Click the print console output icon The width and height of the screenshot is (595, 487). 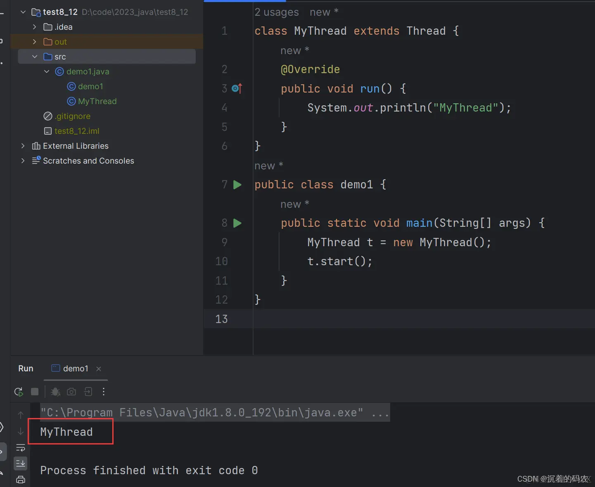pos(21,480)
